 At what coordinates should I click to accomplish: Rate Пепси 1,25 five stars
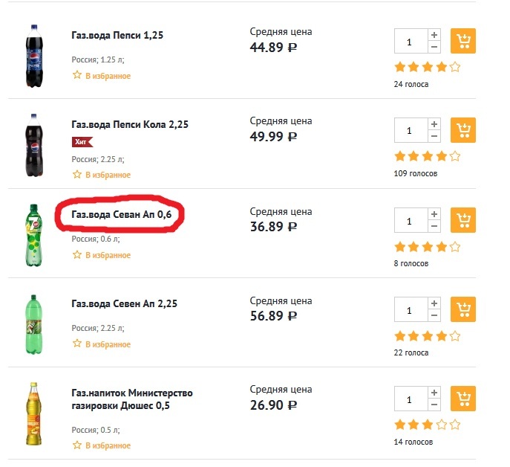pyautogui.click(x=455, y=67)
